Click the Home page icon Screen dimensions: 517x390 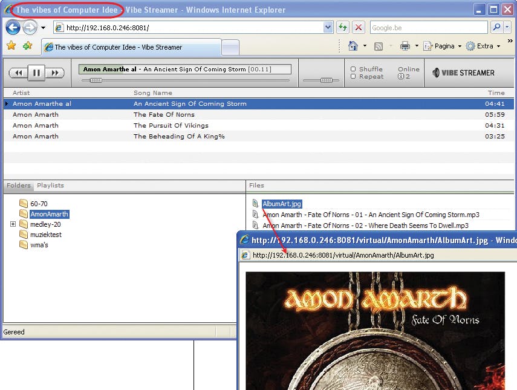pos(353,46)
